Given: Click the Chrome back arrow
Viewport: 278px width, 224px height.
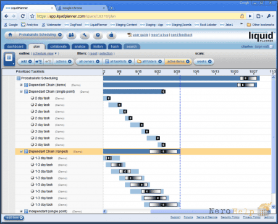Looking at the screenshot, I should click(6, 16).
